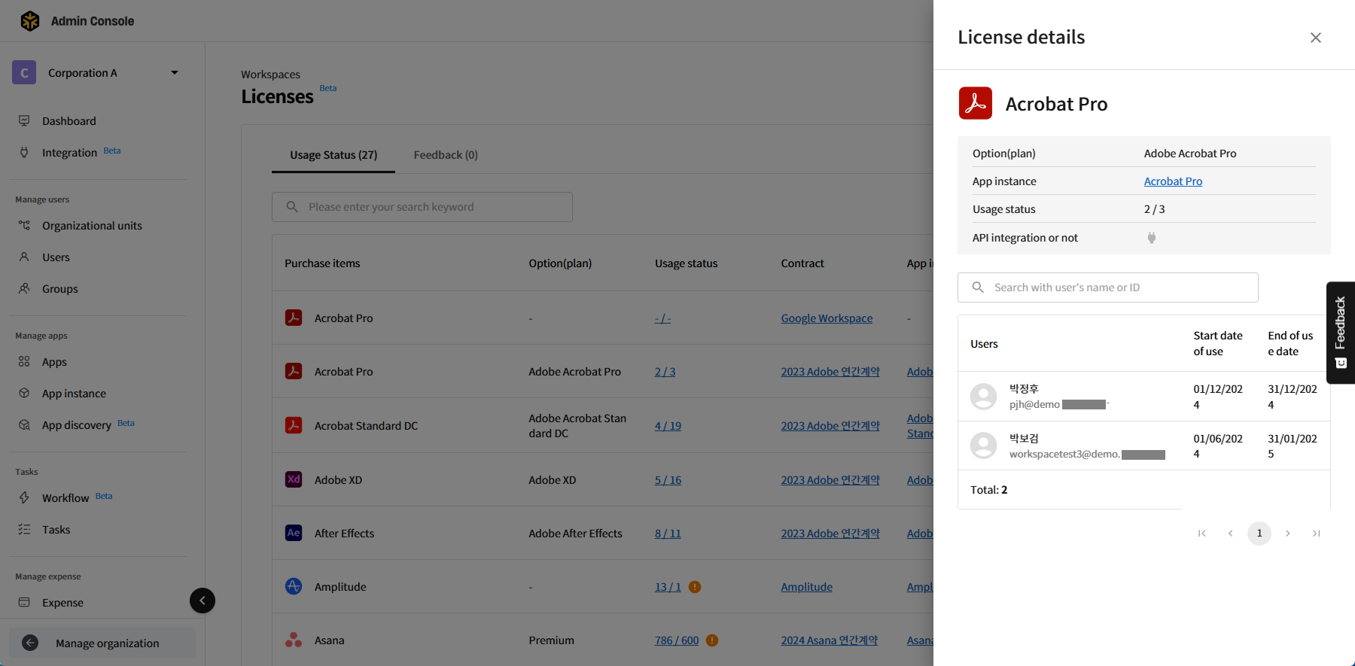Click the Amplitude app icon
The height and width of the screenshot is (666, 1355).
coord(294,586)
